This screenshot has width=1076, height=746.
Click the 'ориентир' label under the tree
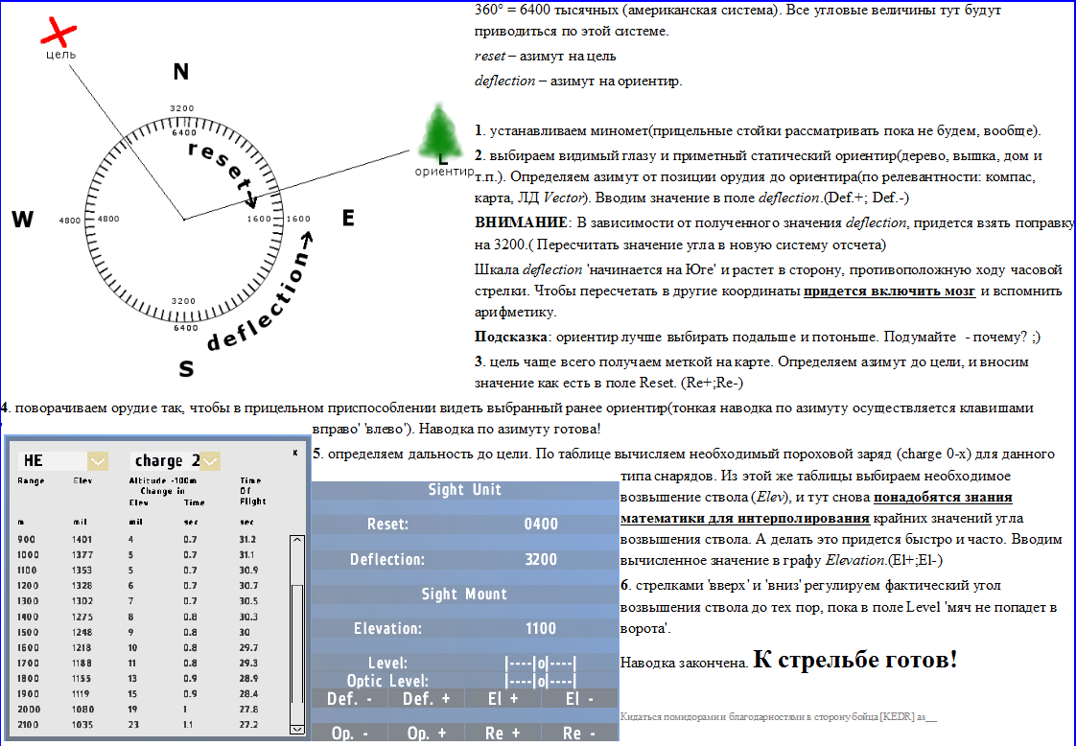(x=444, y=172)
